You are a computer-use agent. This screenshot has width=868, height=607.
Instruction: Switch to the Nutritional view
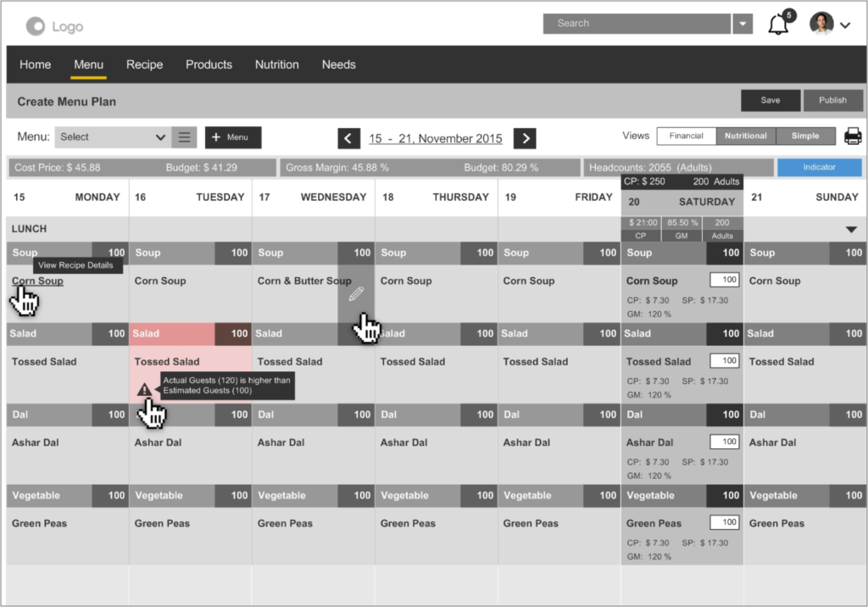(x=745, y=136)
